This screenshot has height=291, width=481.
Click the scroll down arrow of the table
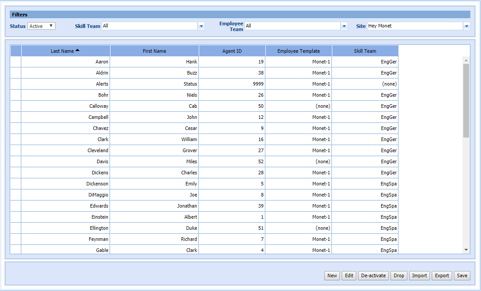[466, 250]
